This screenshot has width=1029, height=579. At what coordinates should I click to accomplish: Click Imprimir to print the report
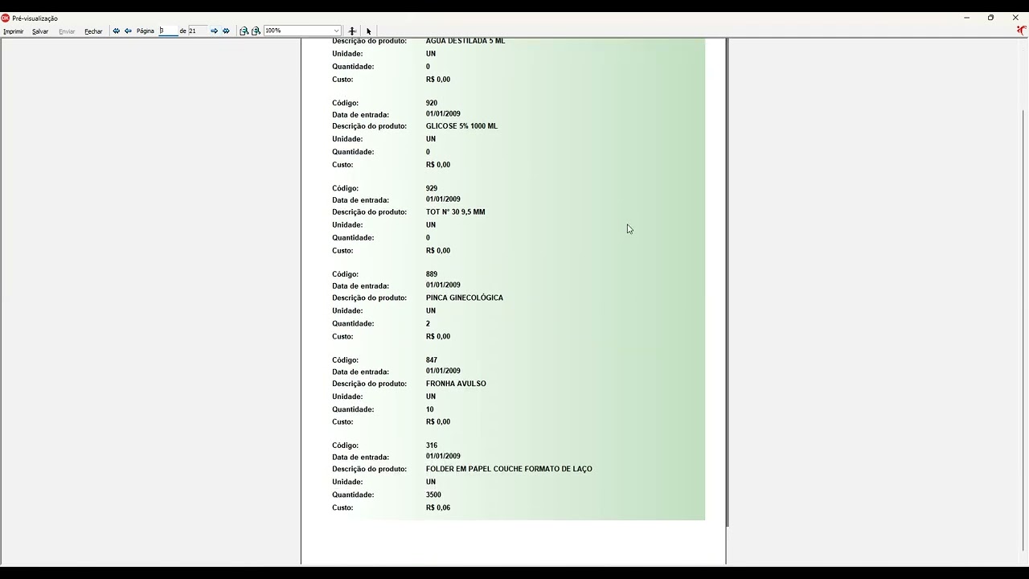coord(14,31)
